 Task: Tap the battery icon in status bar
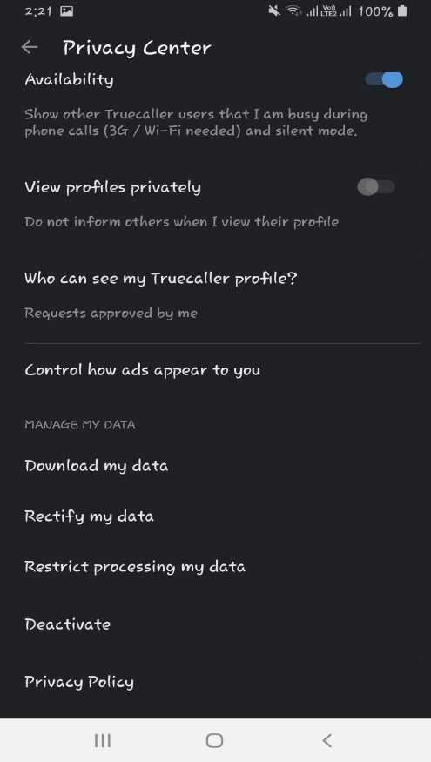tap(402, 10)
